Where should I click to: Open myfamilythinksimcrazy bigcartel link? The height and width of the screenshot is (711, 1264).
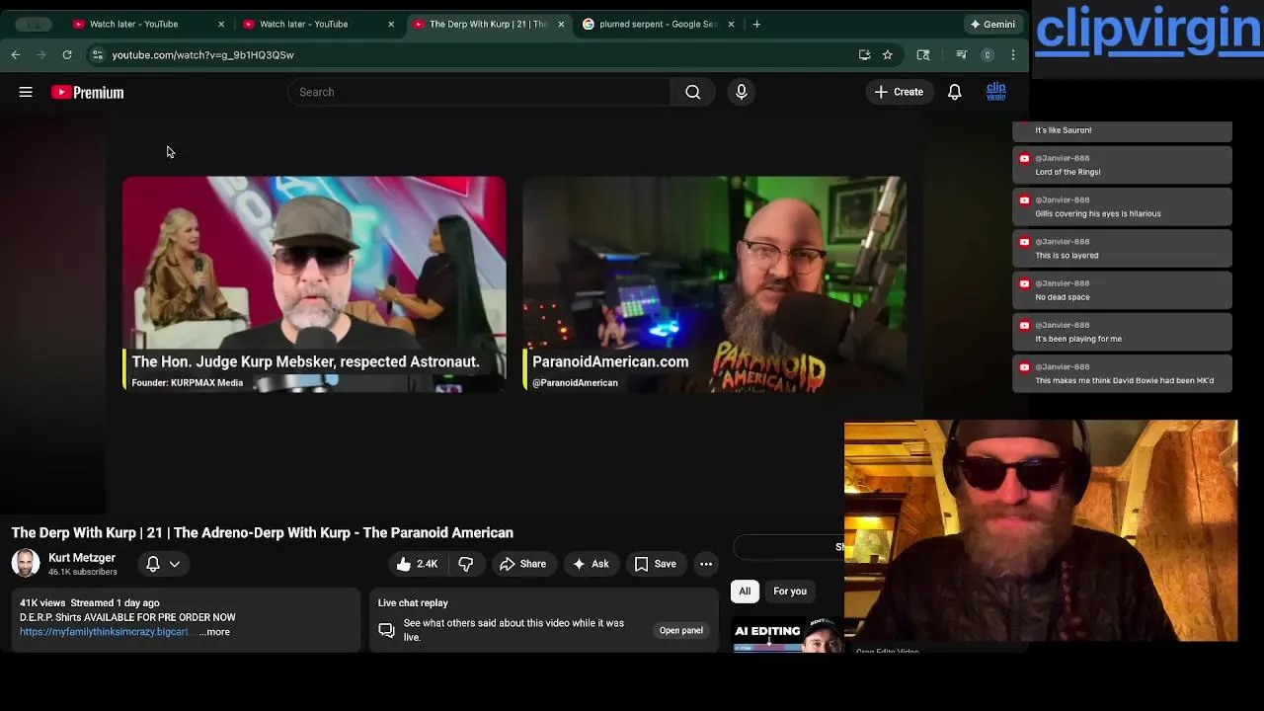(x=105, y=632)
